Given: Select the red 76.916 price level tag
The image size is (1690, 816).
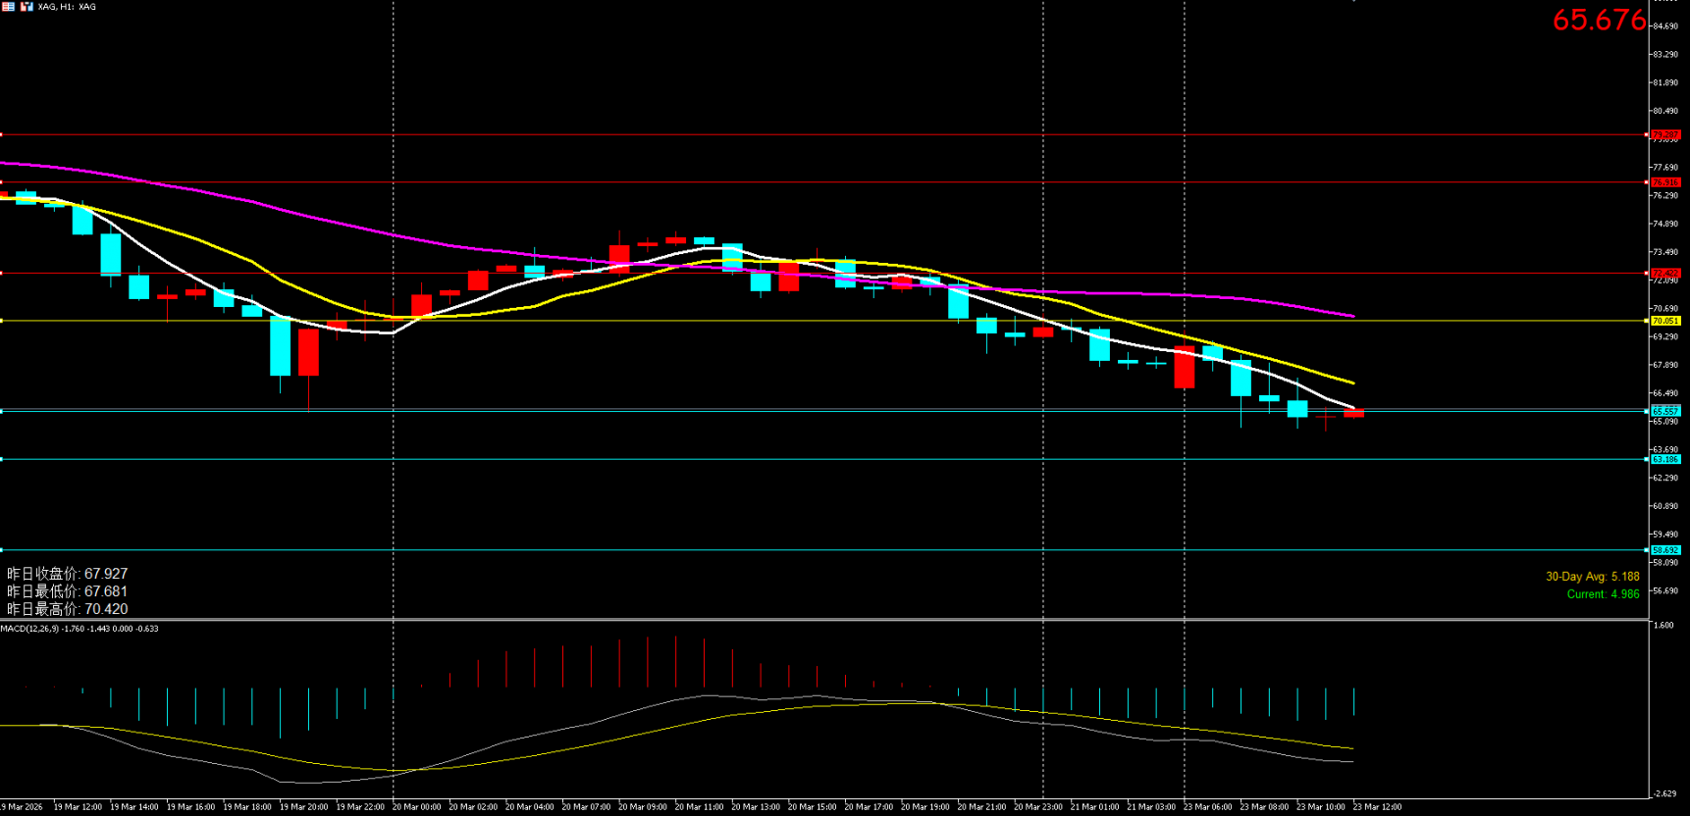Looking at the screenshot, I should [1665, 182].
